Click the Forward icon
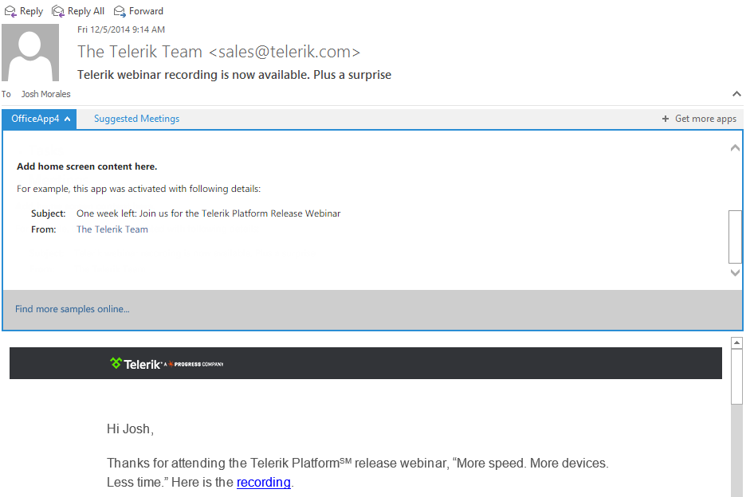Image resolution: width=754 pixels, height=497 pixels. [120, 11]
